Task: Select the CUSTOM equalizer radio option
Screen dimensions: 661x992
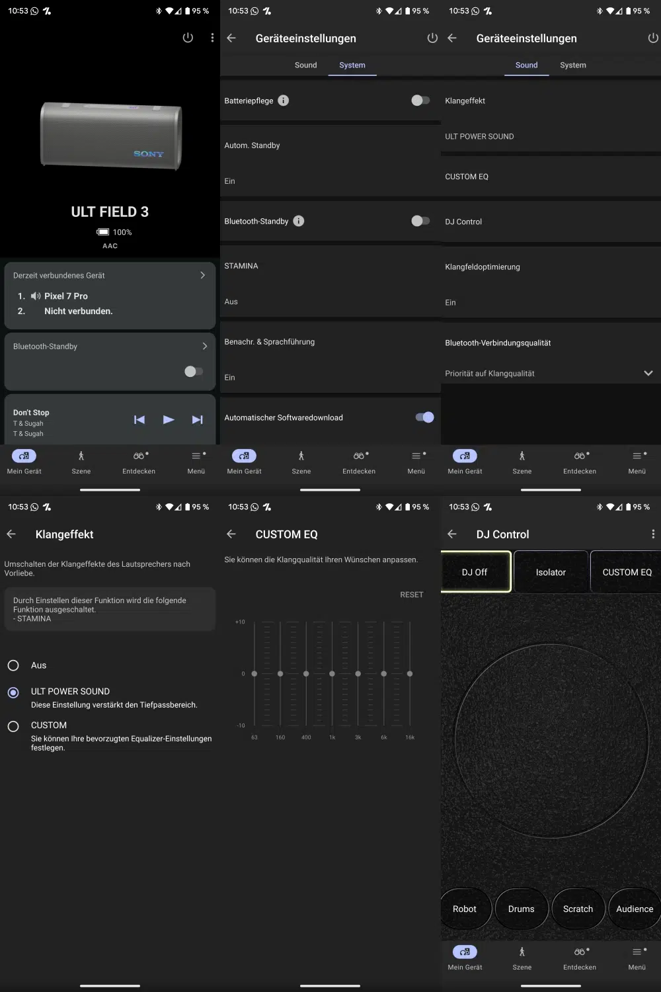Action: pyautogui.click(x=13, y=726)
